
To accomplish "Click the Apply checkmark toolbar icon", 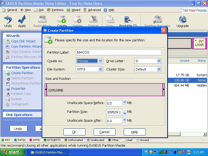I will pos(22,21).
